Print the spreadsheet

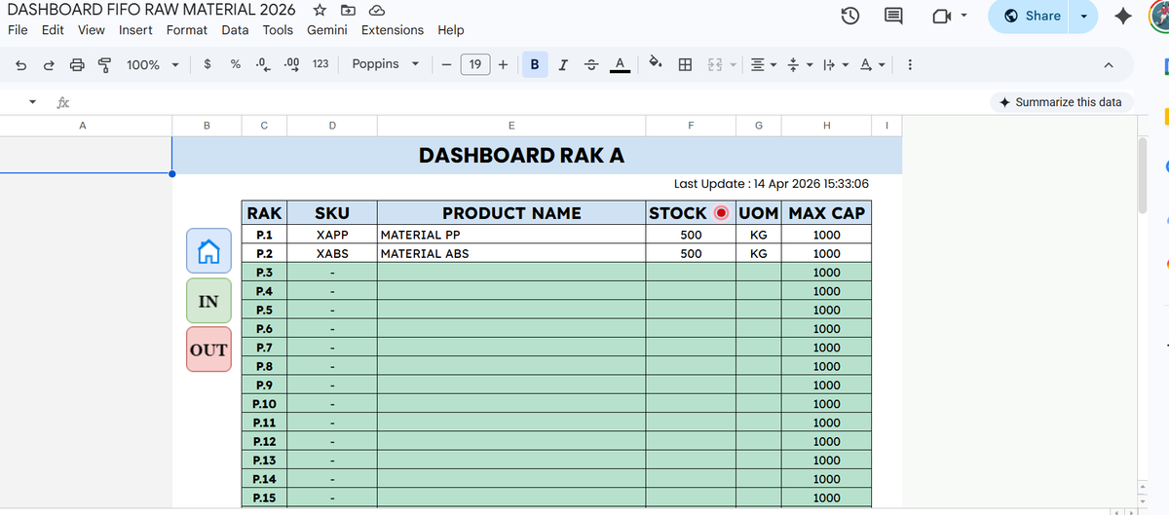(77, 64)
